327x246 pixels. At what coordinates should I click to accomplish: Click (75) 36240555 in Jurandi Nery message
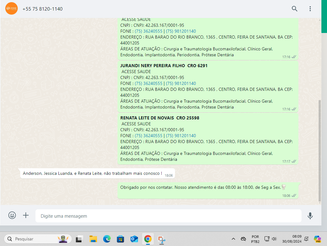[x=149, y=83]
